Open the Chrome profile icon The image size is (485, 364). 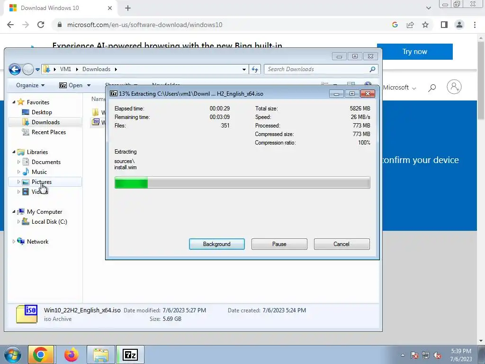tap(459, 25)
